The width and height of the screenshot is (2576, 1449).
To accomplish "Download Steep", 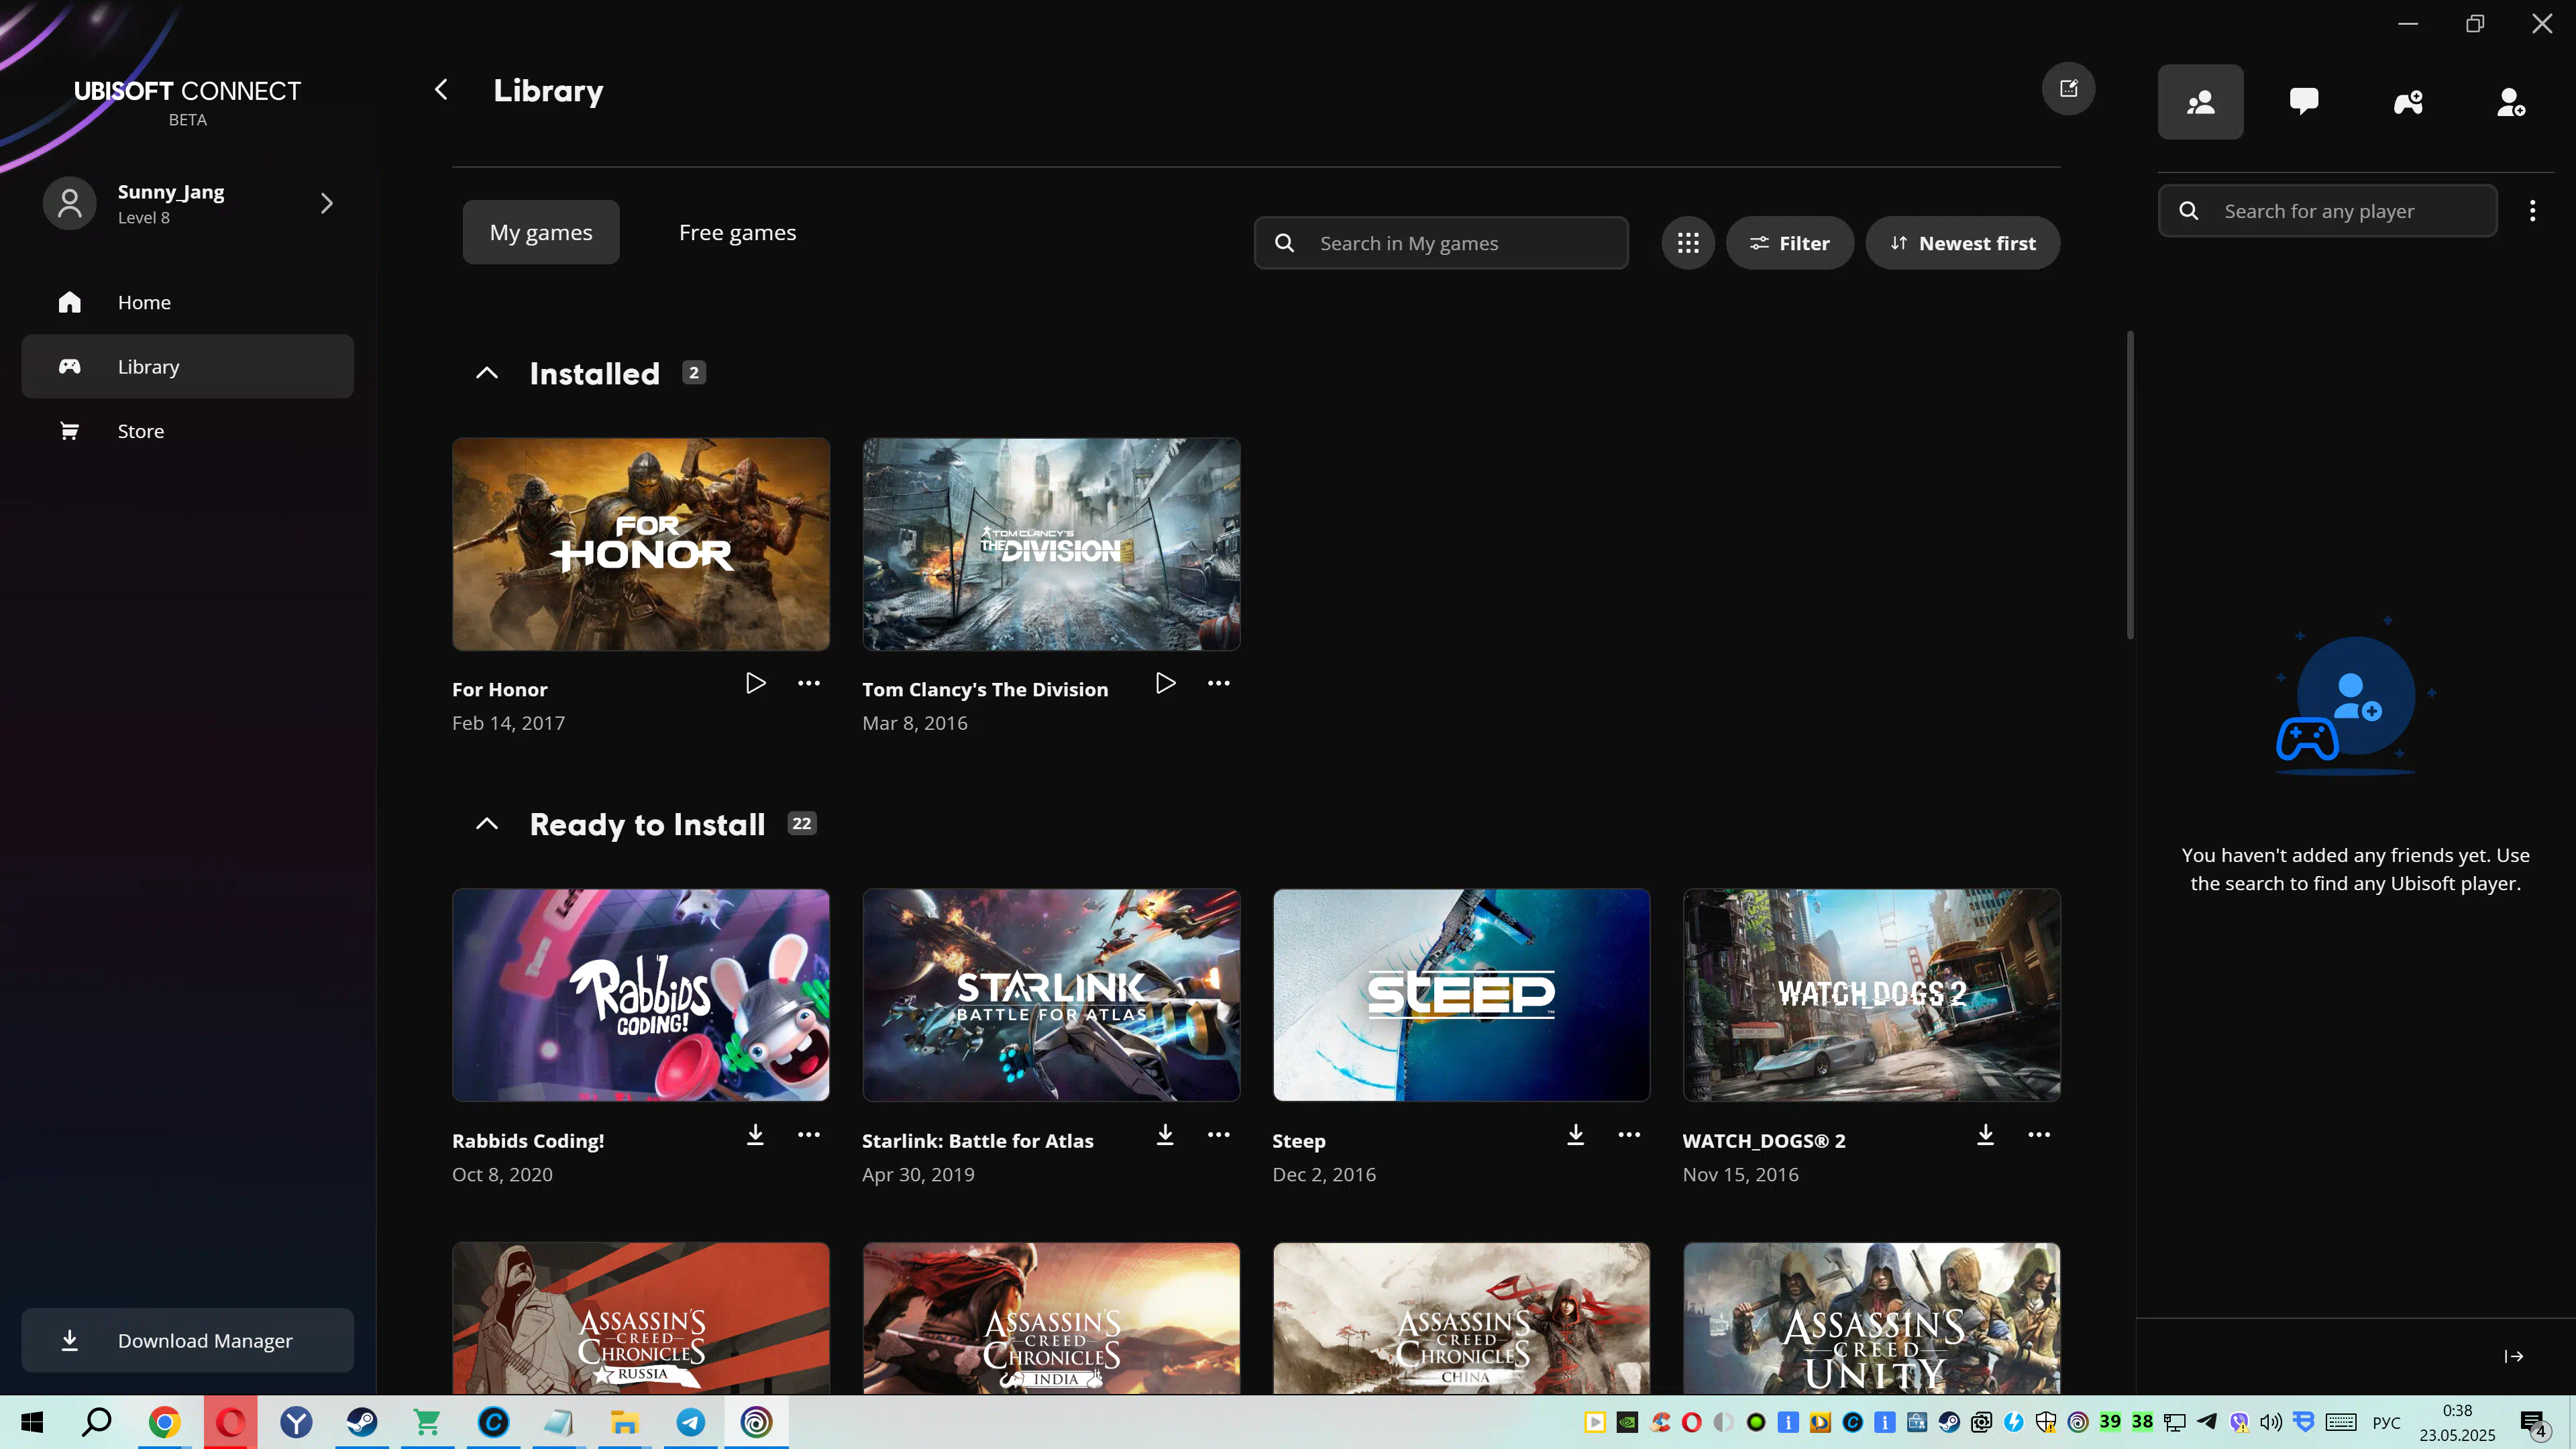I will [1576, 1134].
